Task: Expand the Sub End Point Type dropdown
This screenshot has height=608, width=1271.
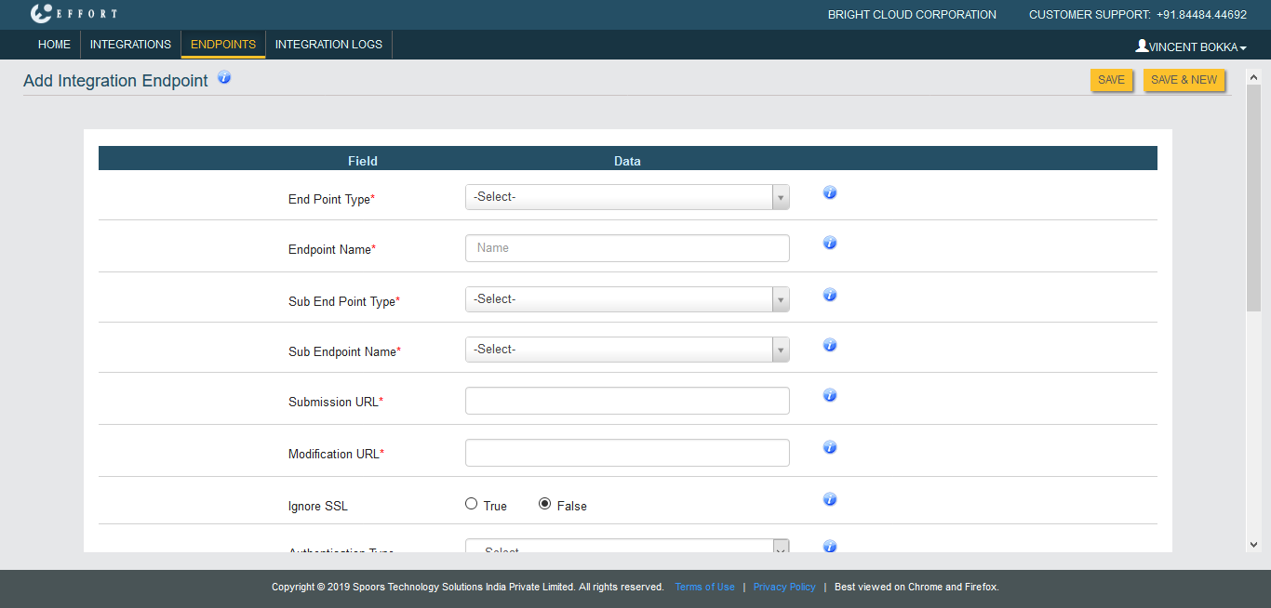Action: click(626, 299)
